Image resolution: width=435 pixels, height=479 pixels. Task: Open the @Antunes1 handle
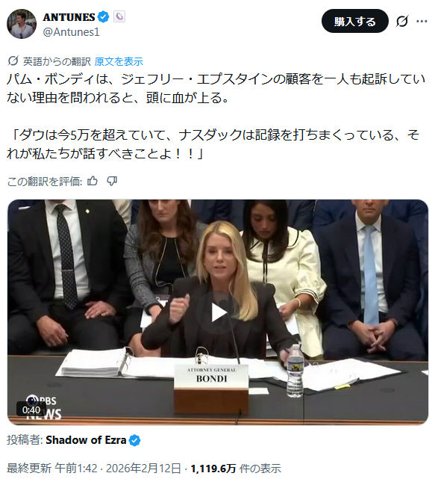(x=72, y=32)
